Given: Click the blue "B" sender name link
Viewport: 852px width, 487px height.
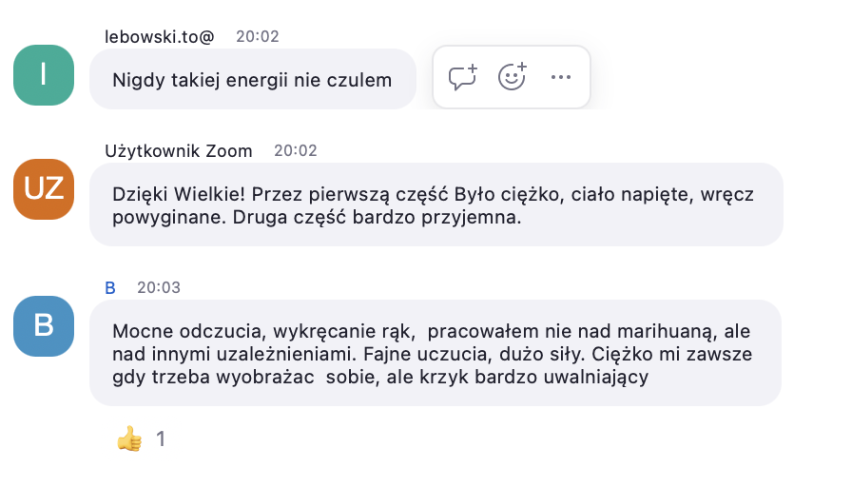Looking at the screenshot, I should (110, 287).
